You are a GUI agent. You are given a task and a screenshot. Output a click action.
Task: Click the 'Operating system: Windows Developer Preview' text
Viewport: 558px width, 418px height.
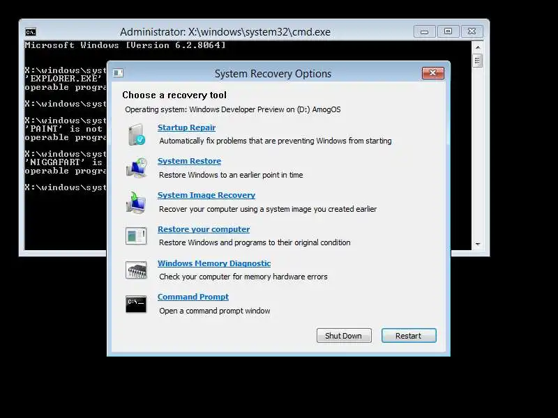click(x=233, y=109)
